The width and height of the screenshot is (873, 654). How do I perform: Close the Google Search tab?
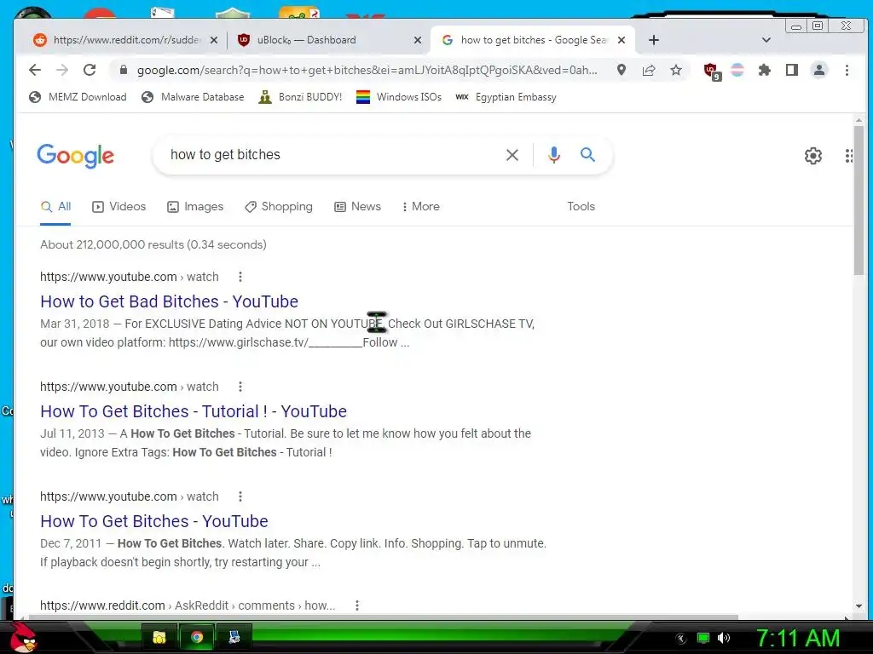622,40
